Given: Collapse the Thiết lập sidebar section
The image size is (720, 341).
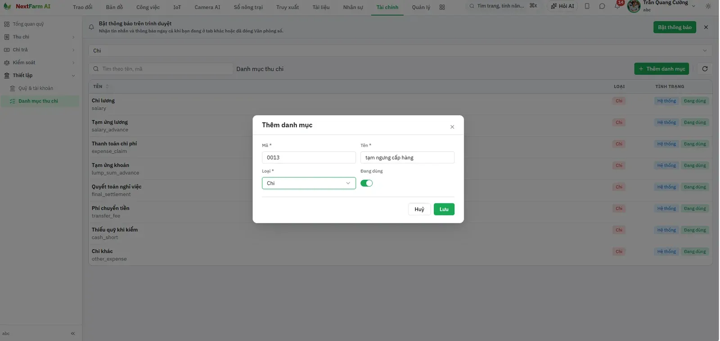Looking at the screenshot, I should (39, 76).
